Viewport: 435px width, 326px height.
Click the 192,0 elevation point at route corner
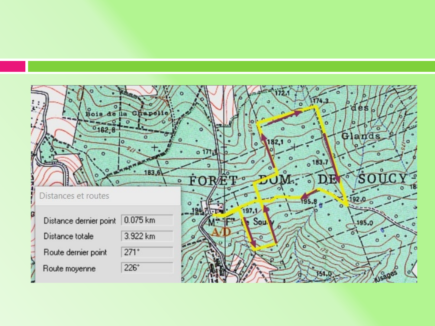point(357,200)
